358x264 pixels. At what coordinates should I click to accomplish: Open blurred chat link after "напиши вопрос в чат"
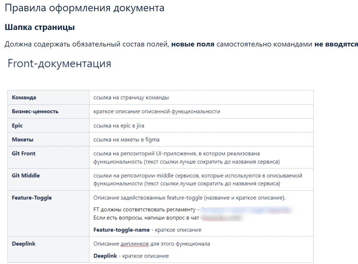tap(222, 218)
